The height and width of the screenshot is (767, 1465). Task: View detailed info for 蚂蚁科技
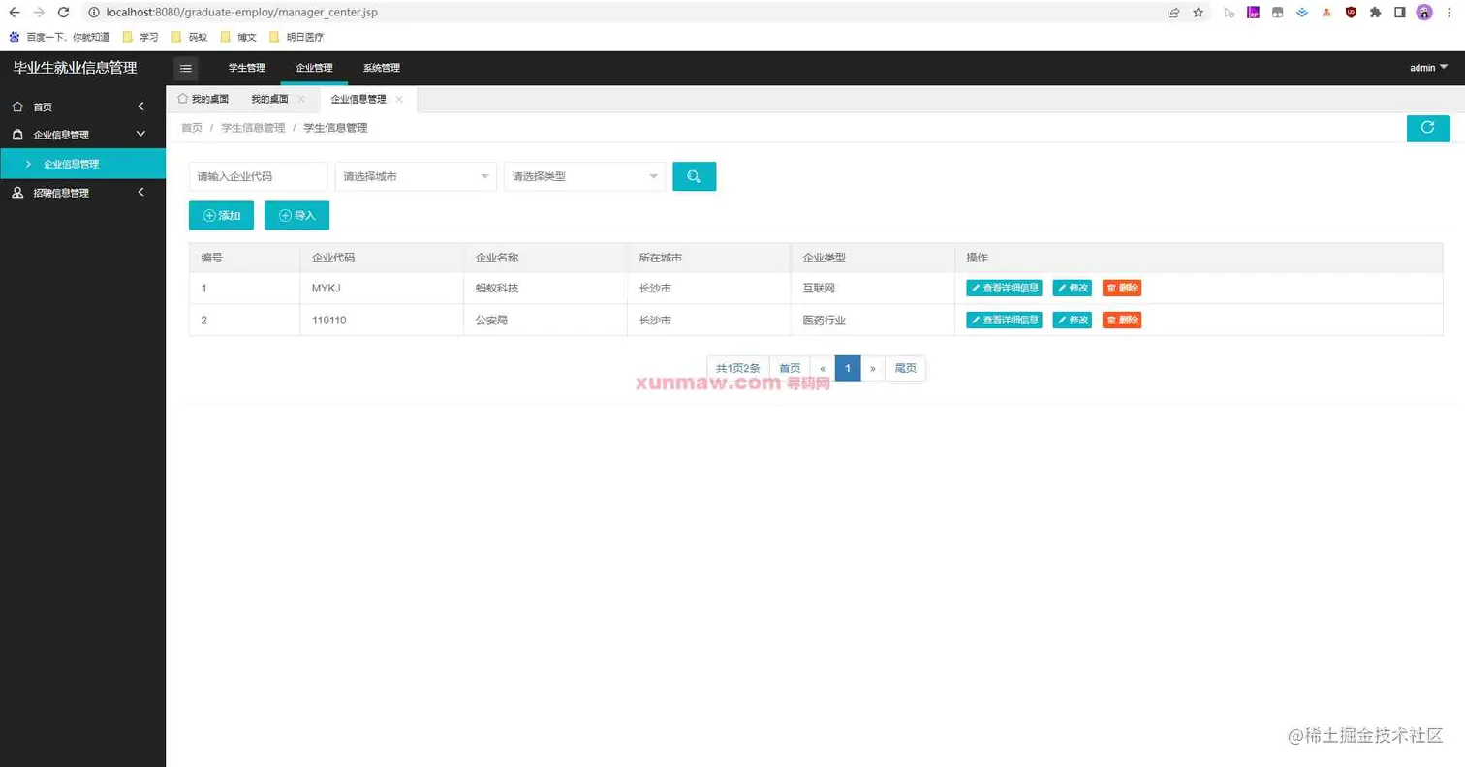pos(1004,288)
